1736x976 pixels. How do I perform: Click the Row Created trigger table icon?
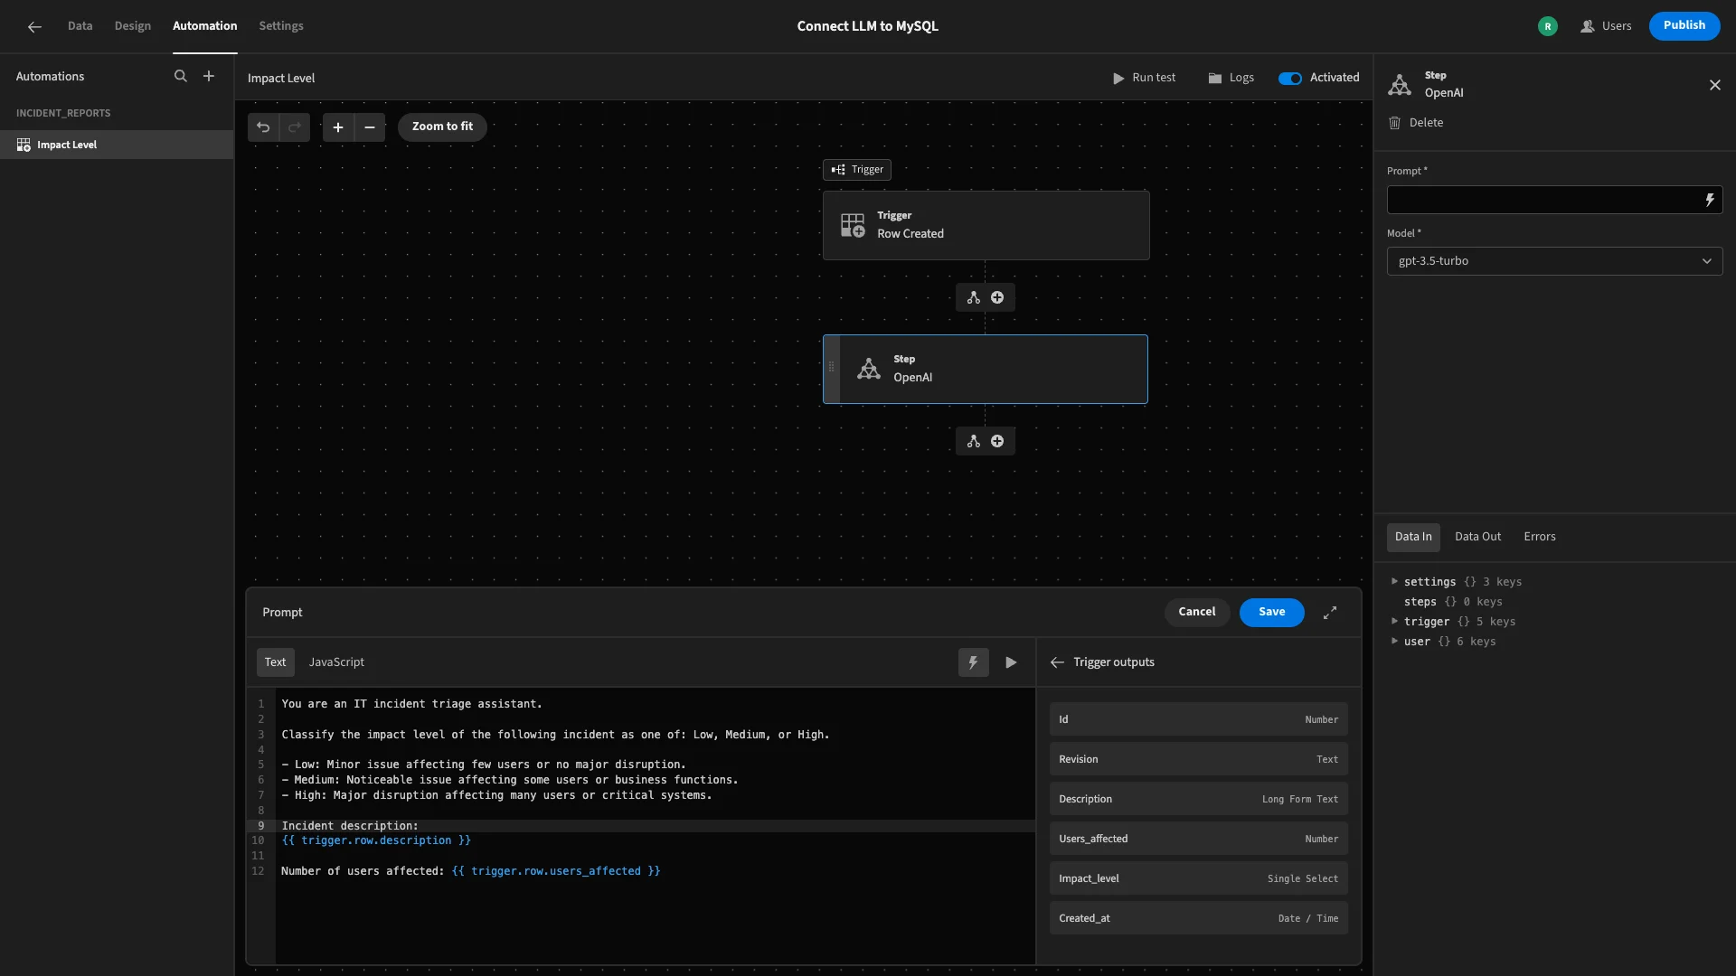pyautogui.click(x=853, y=225)
